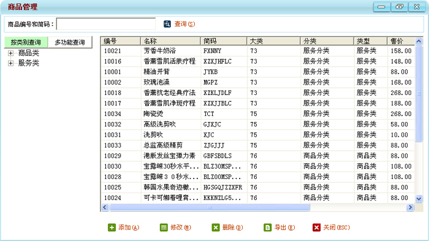Click the green 删除 X icon
Screen dimensions: 429x241
tap(216, 228)
